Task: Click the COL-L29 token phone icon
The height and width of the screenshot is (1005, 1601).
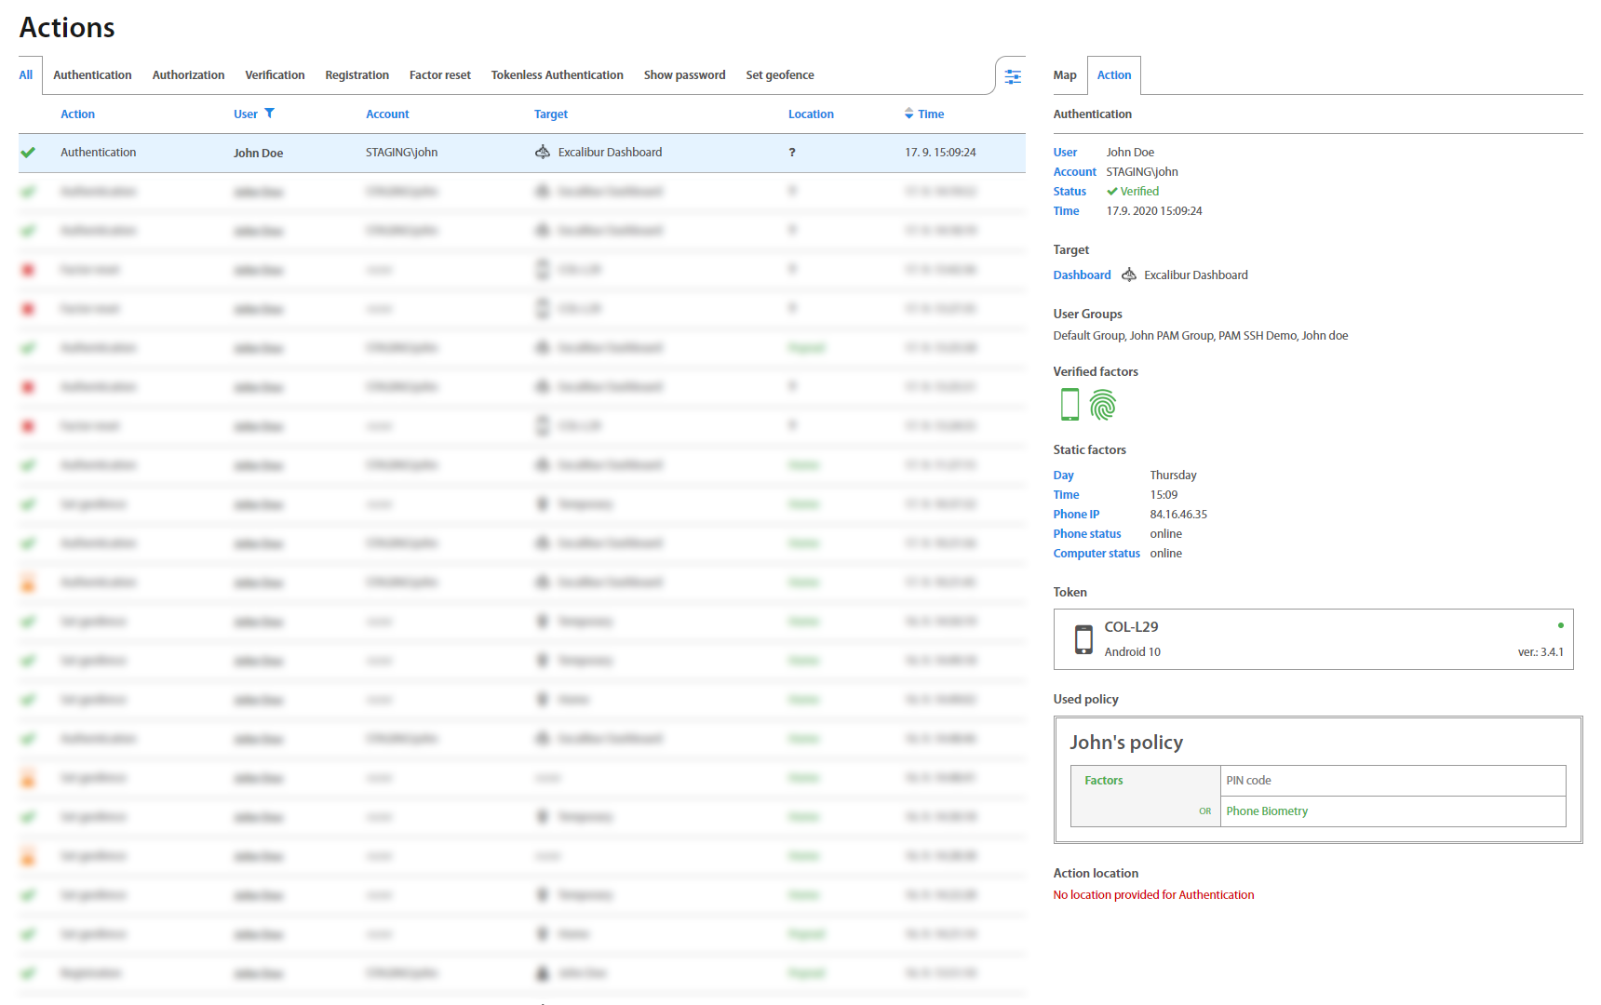Action: click(1083, 639)
